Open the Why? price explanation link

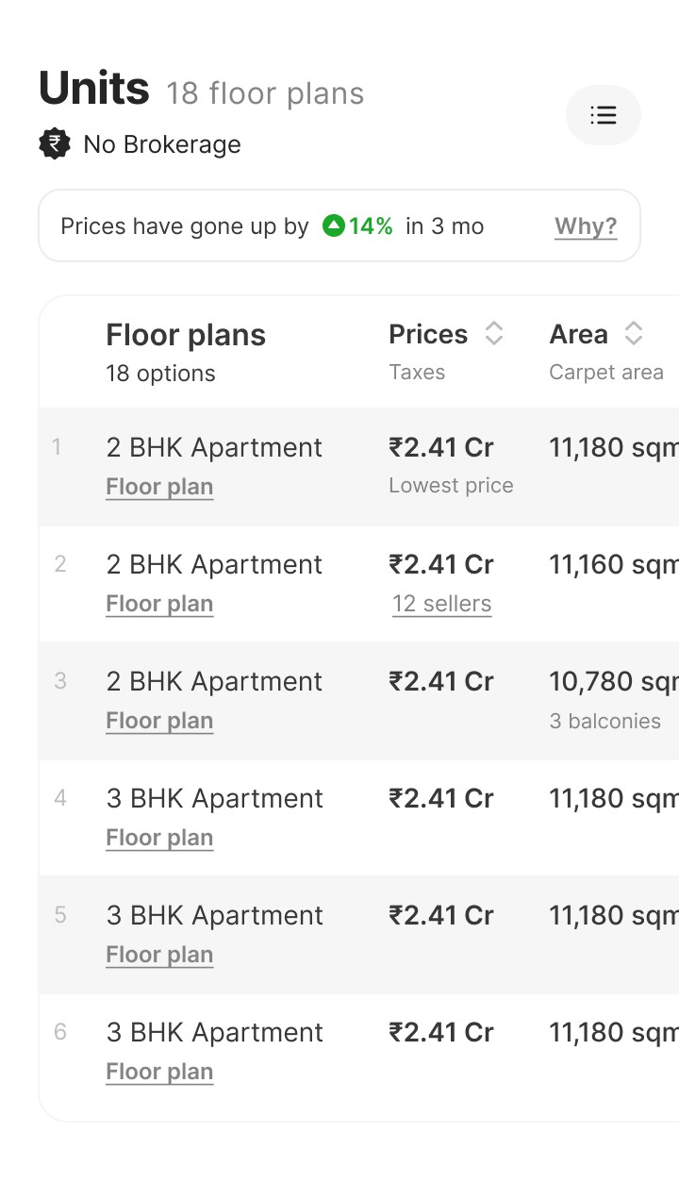click(586, 226)
